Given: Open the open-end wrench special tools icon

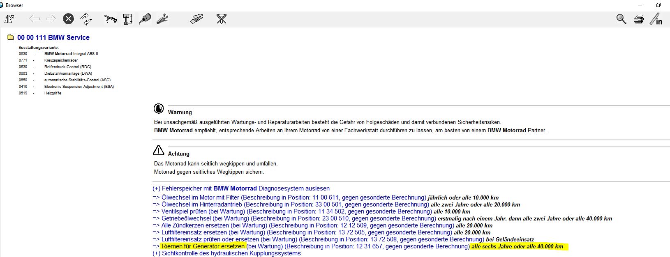Looking at the screenshot, I should tap(162, 19).
